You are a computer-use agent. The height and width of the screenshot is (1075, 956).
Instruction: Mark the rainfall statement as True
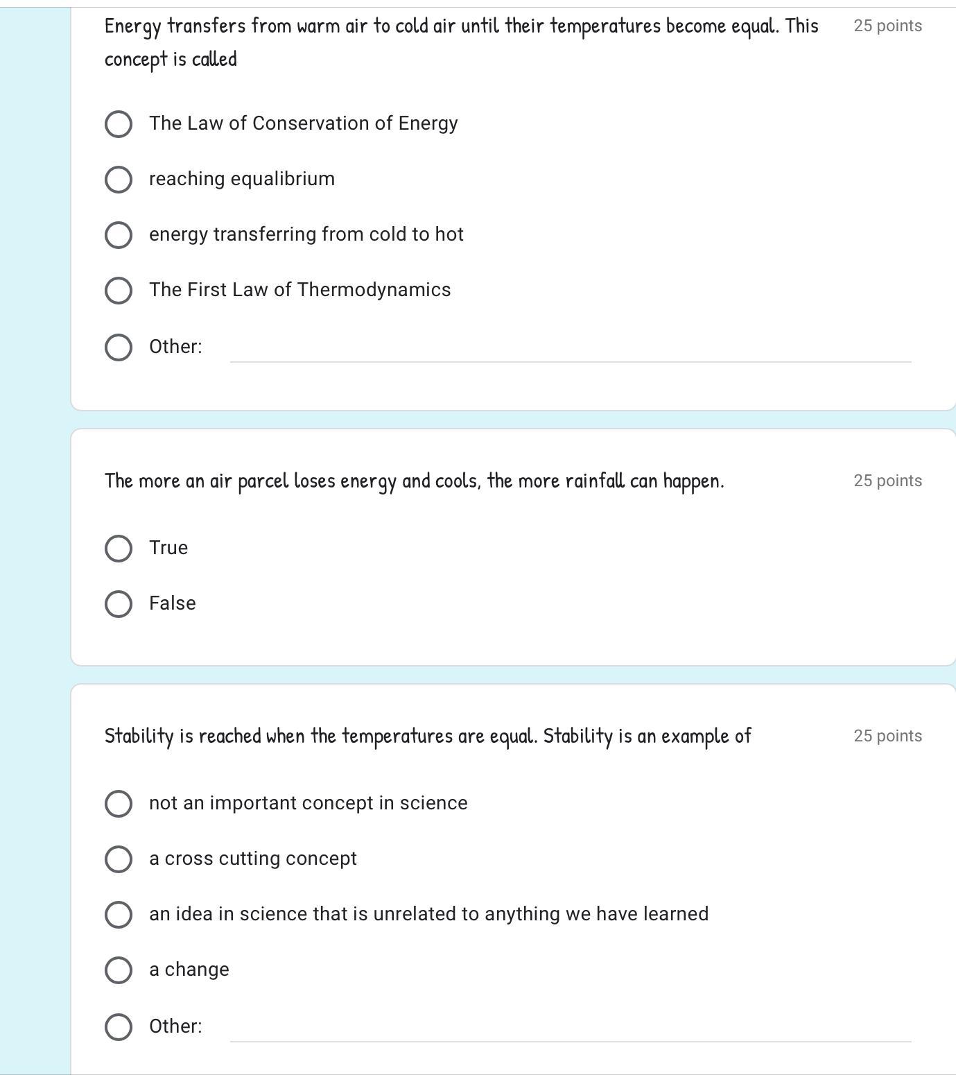tap(119, 549)
